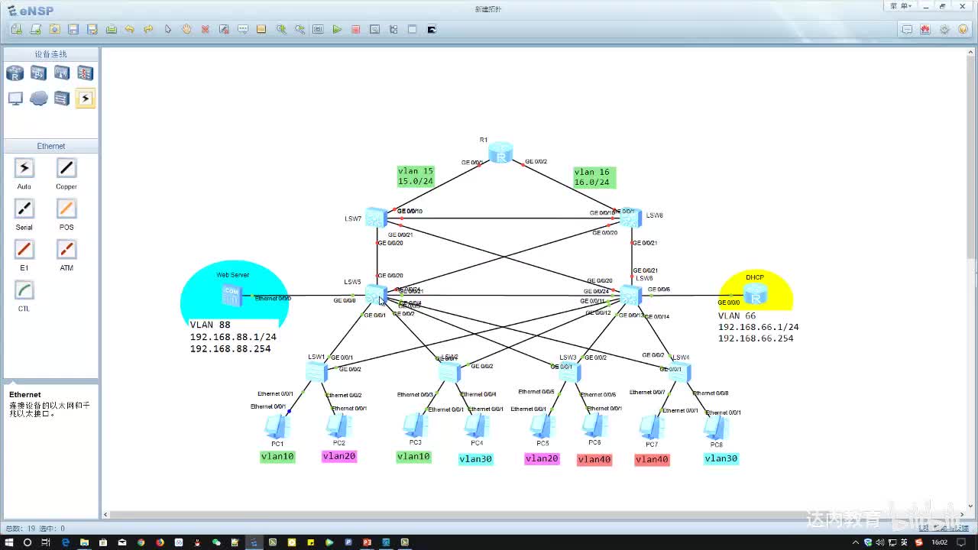
Task: Add a text note with the text tool
Action: point(243,29)
